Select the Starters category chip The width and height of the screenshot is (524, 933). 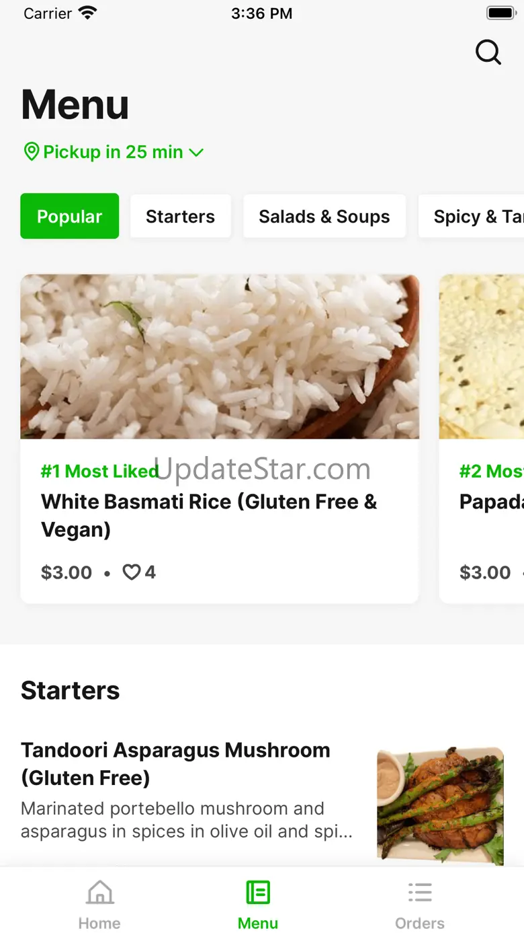[x=180, y=216]
